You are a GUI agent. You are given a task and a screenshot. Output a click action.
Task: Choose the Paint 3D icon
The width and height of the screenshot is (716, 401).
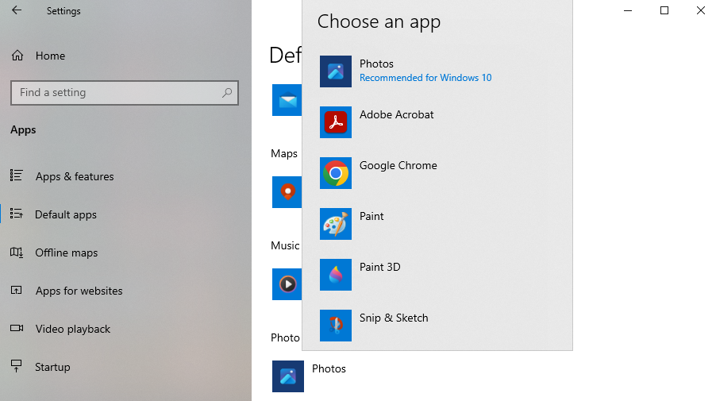point(335,275)
